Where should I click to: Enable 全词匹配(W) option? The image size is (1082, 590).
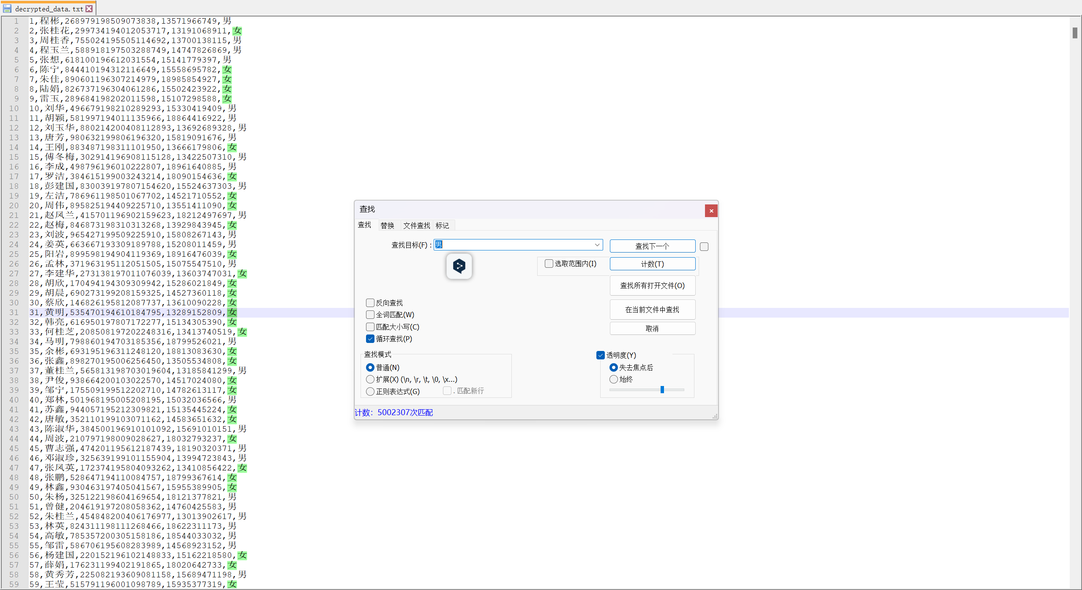(370, 315)
